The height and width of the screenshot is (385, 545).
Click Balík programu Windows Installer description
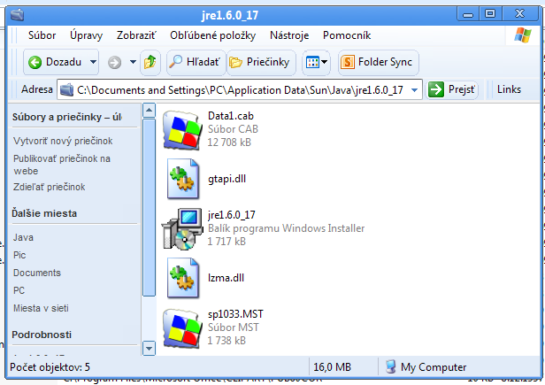pyautogui.click(x=287, y=228)
